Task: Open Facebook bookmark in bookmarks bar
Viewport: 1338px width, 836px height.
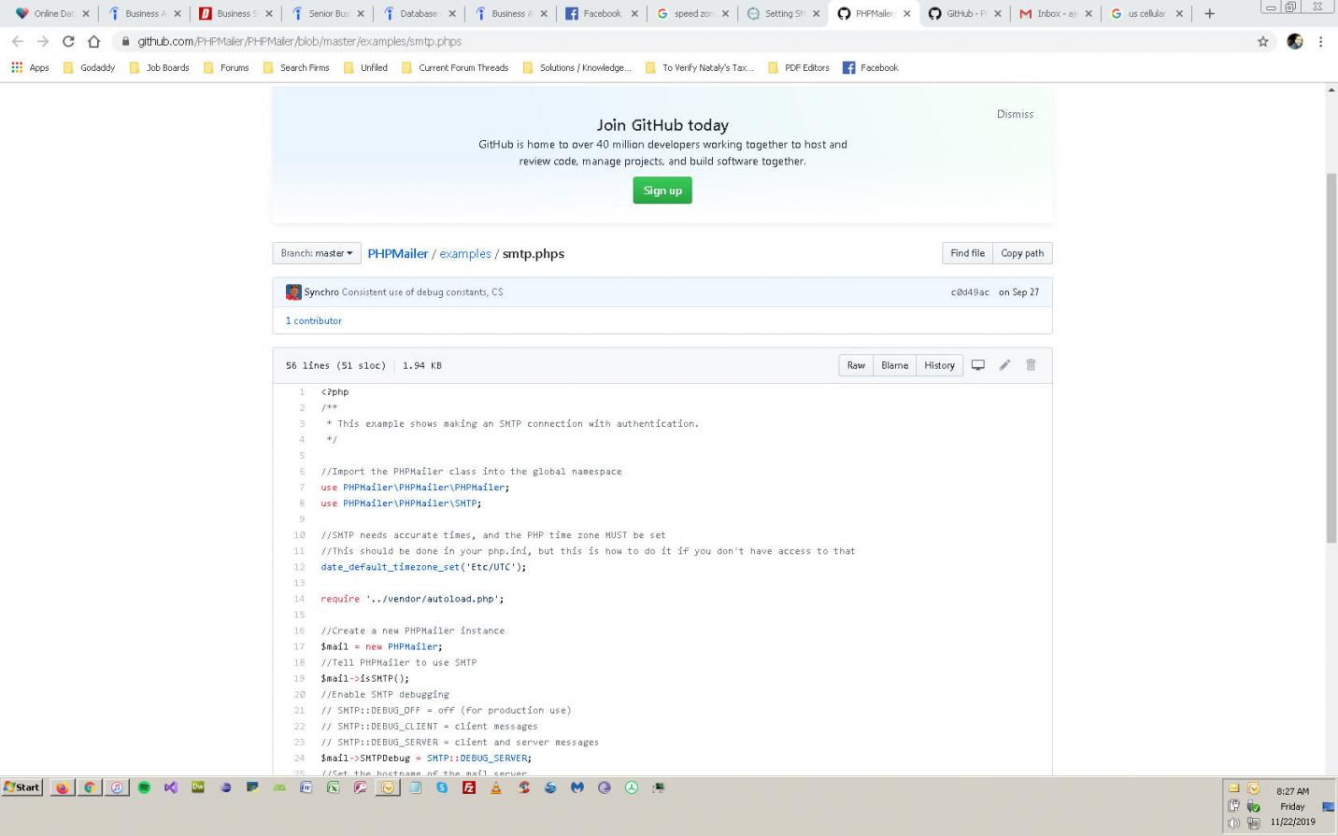Action: [870, 67]
